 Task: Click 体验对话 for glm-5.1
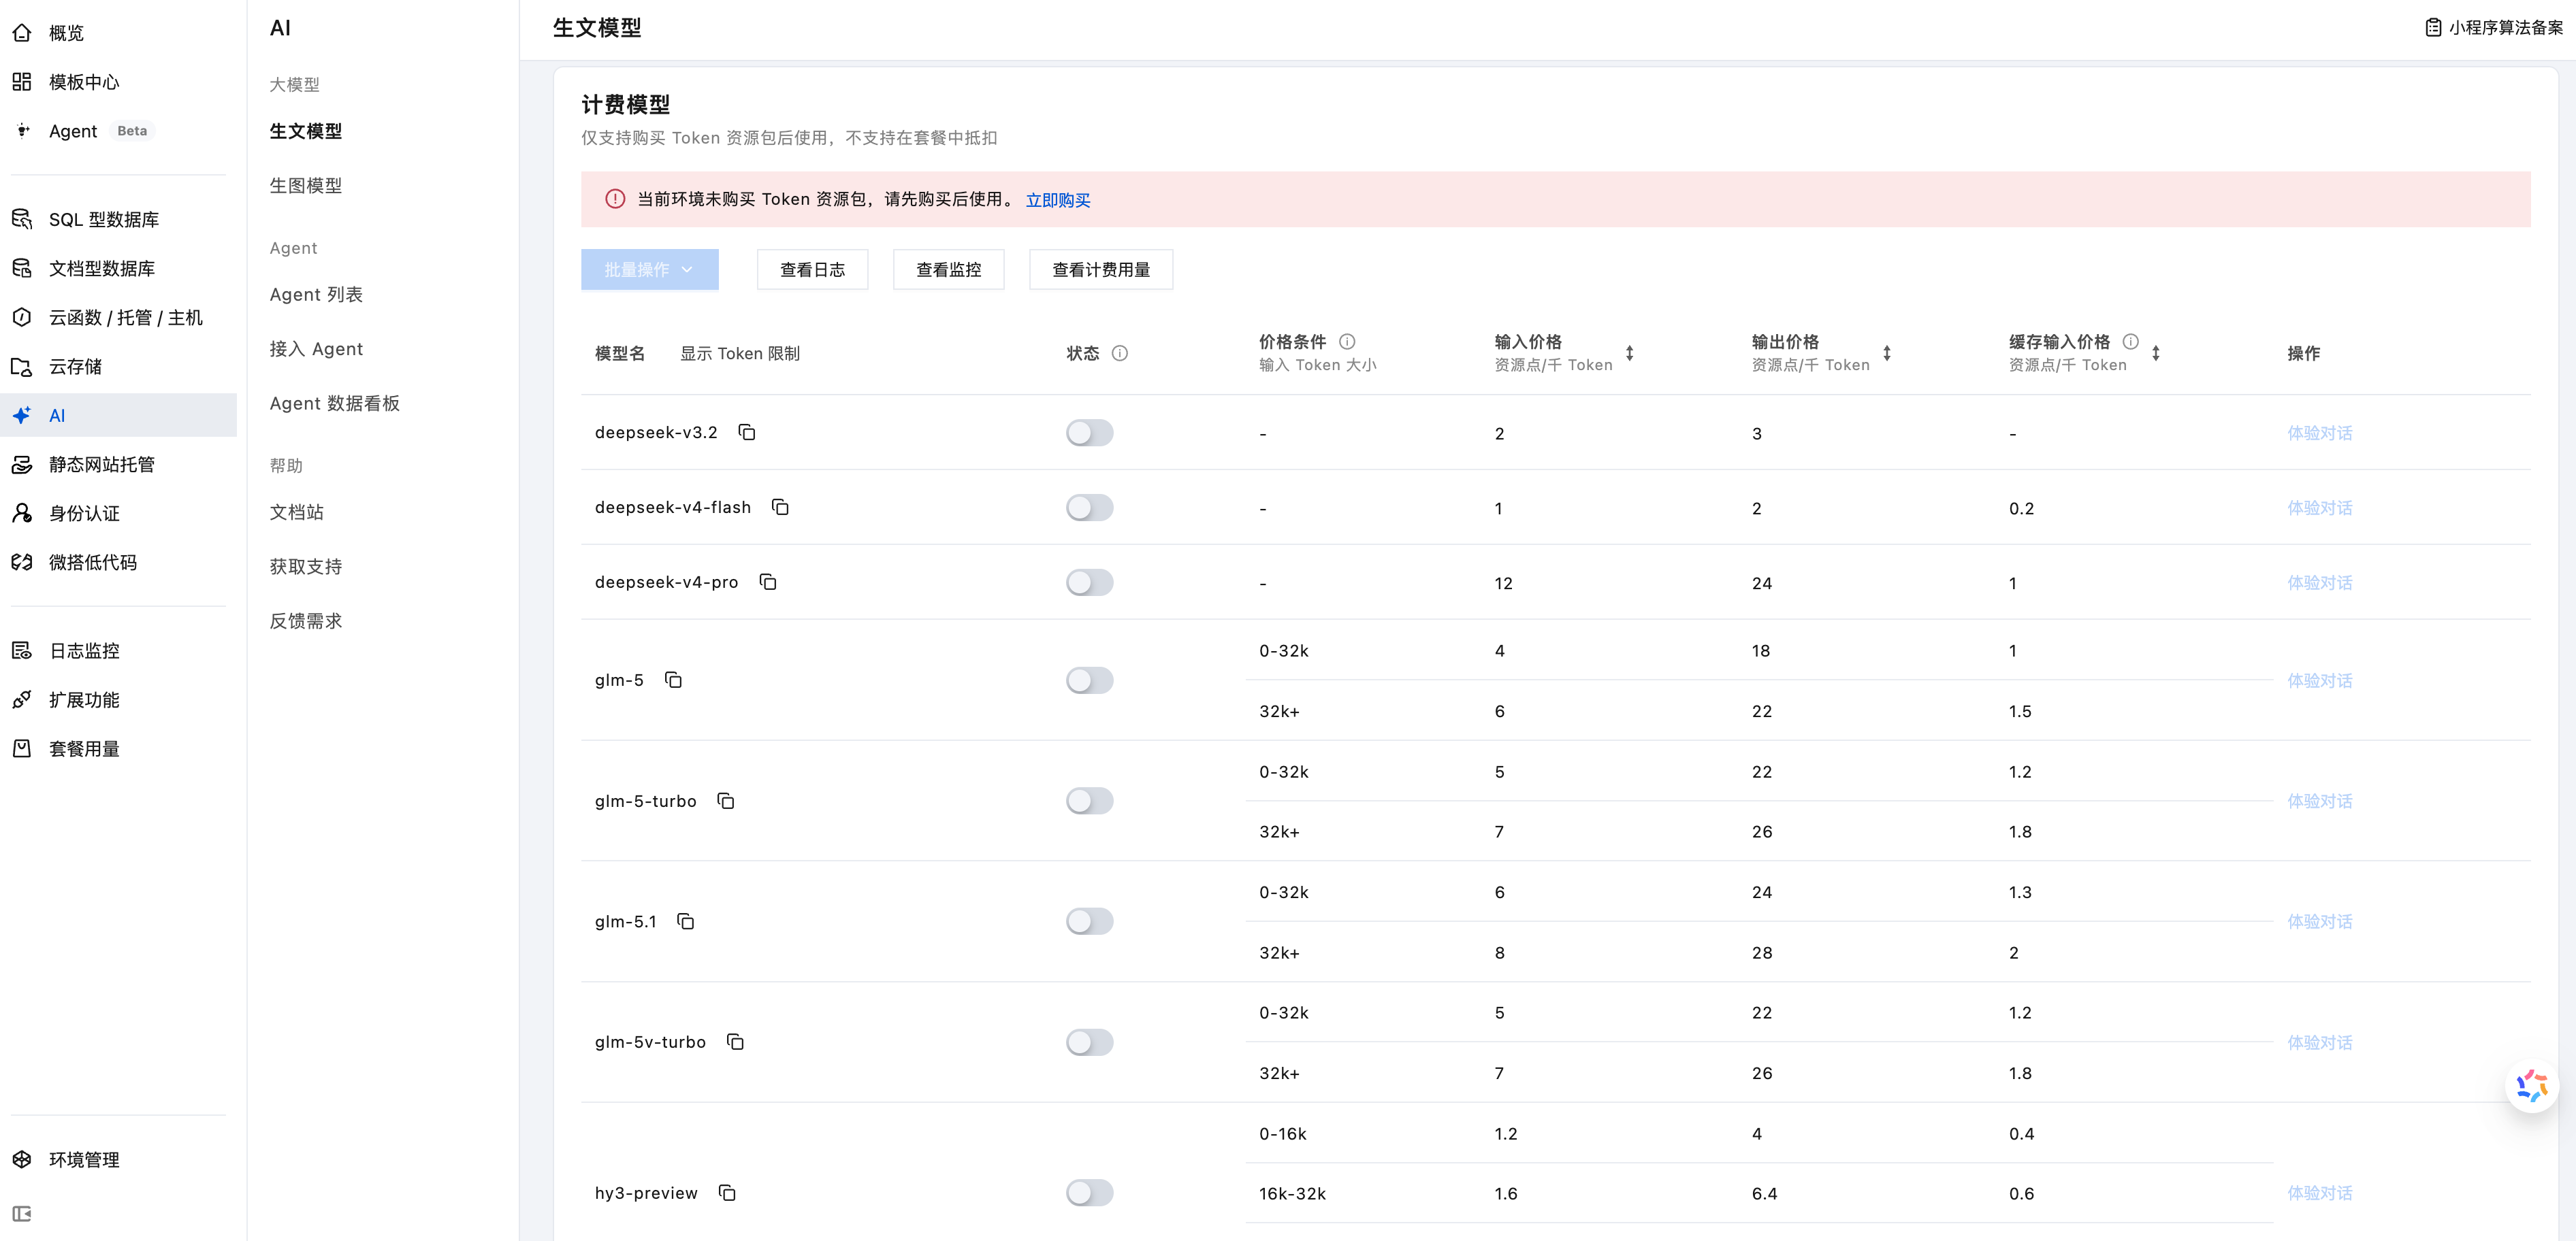coord(2320,921)
